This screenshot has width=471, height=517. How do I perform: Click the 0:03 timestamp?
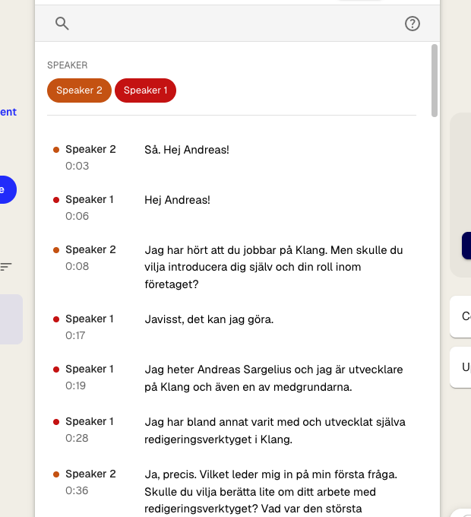(77, 167)
